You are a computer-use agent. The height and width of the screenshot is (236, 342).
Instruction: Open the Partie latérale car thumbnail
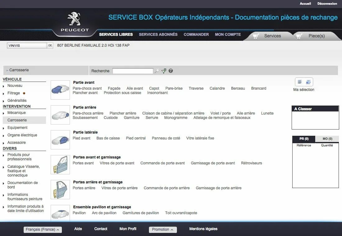tap(60, 140)
